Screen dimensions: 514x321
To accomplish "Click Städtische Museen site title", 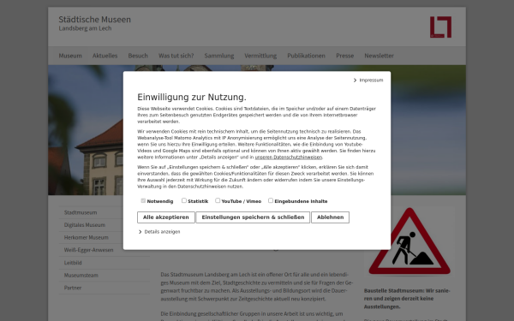I will coord(95,20).
